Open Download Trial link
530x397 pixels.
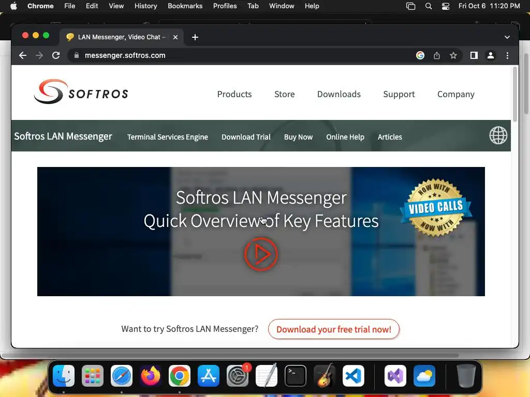[246, 137]
